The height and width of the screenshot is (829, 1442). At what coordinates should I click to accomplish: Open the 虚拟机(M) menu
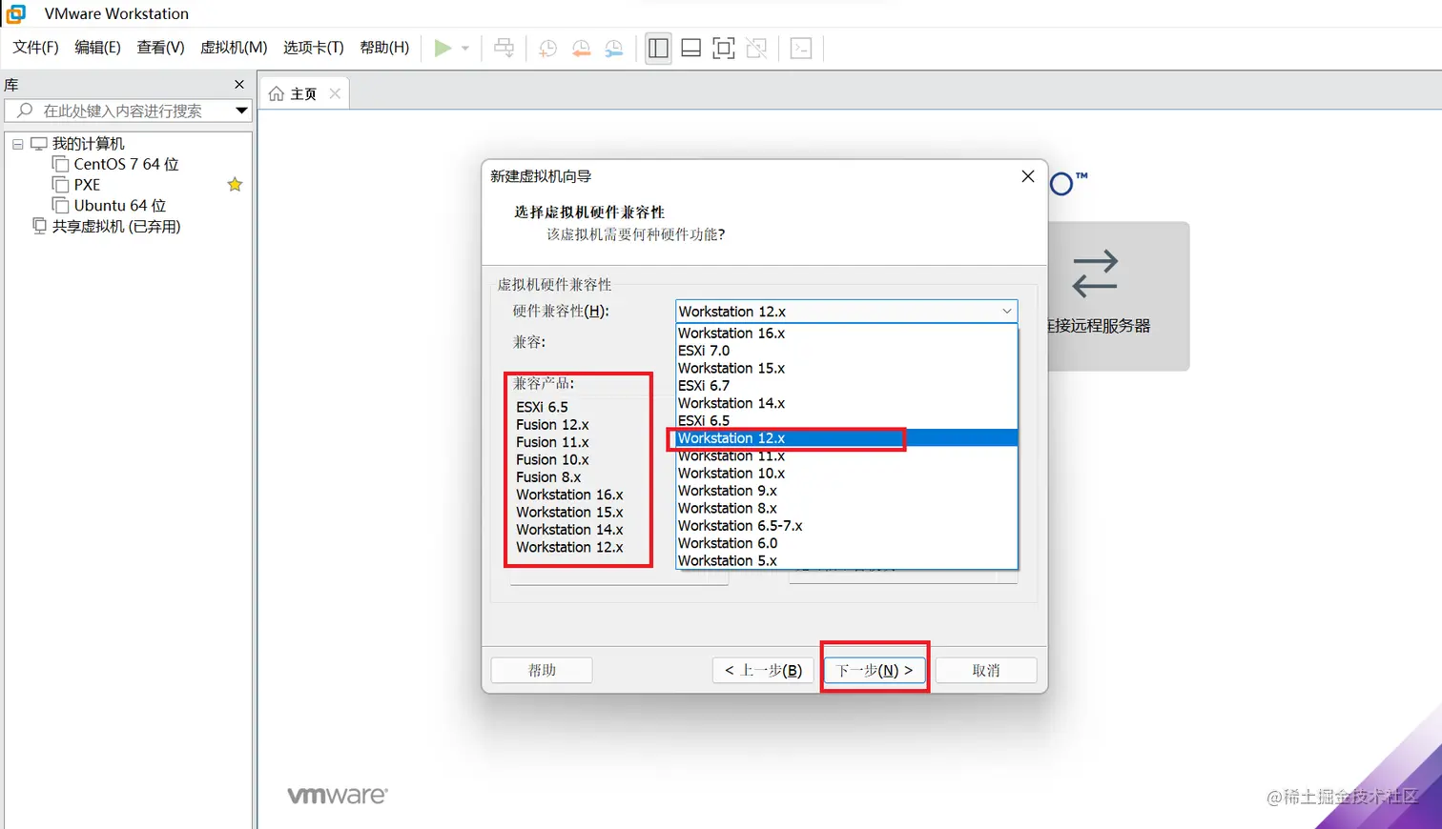click(x=234, y=48)
